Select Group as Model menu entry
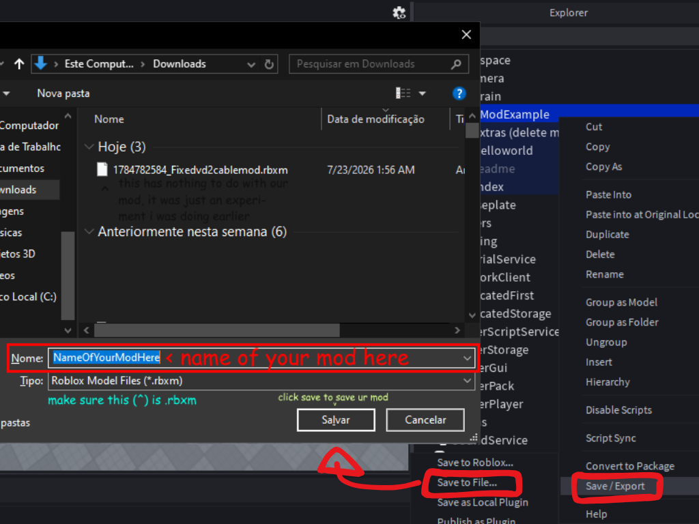This screenshot has height=524, width=699. tap(621, 302)
